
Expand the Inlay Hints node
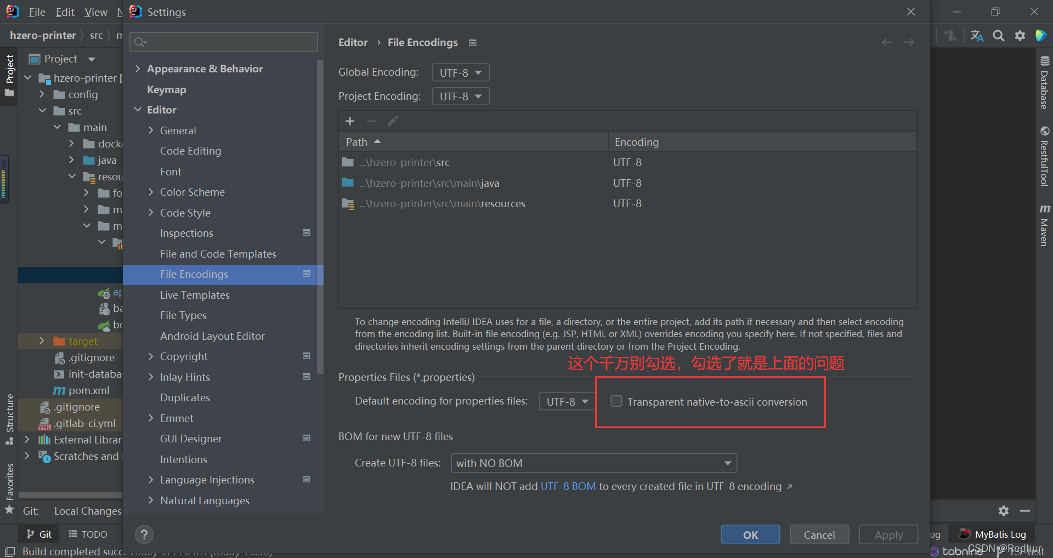coord(151,377)
